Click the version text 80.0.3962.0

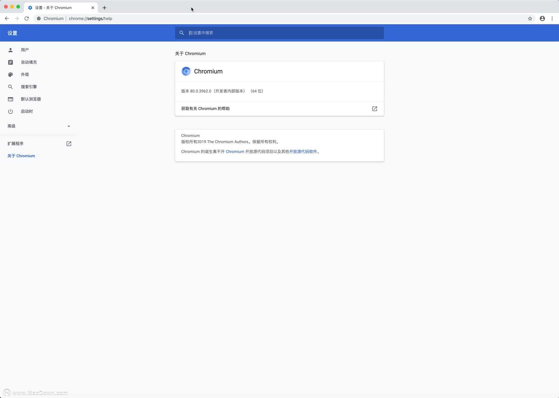[x=201, y=91]
